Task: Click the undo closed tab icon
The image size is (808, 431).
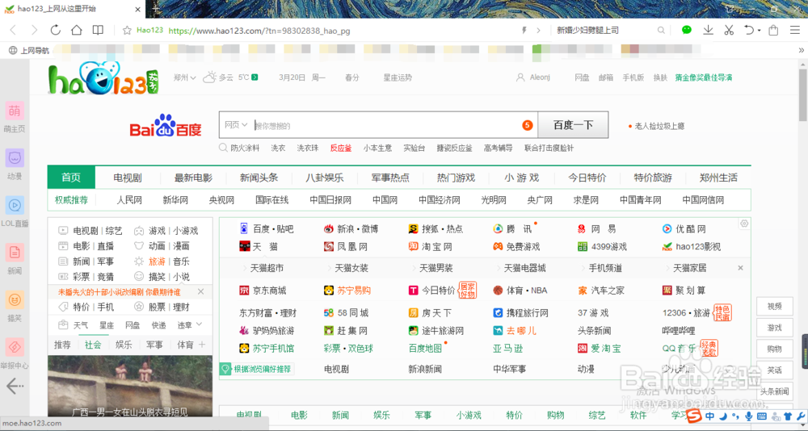Action: tap(749, 30)
